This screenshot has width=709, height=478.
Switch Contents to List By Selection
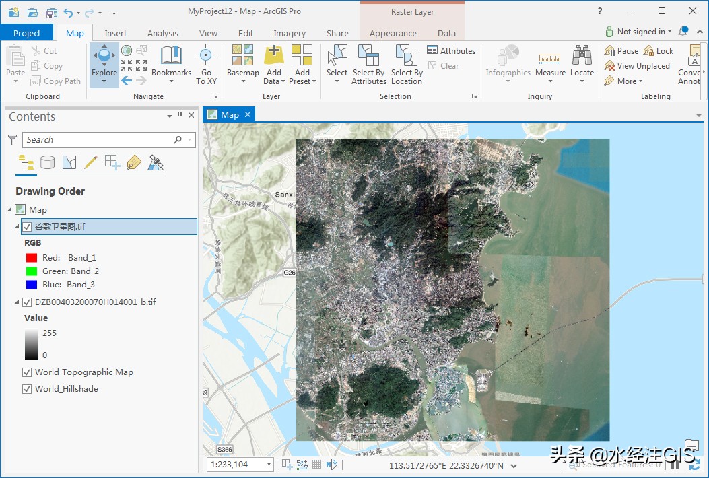69,162
